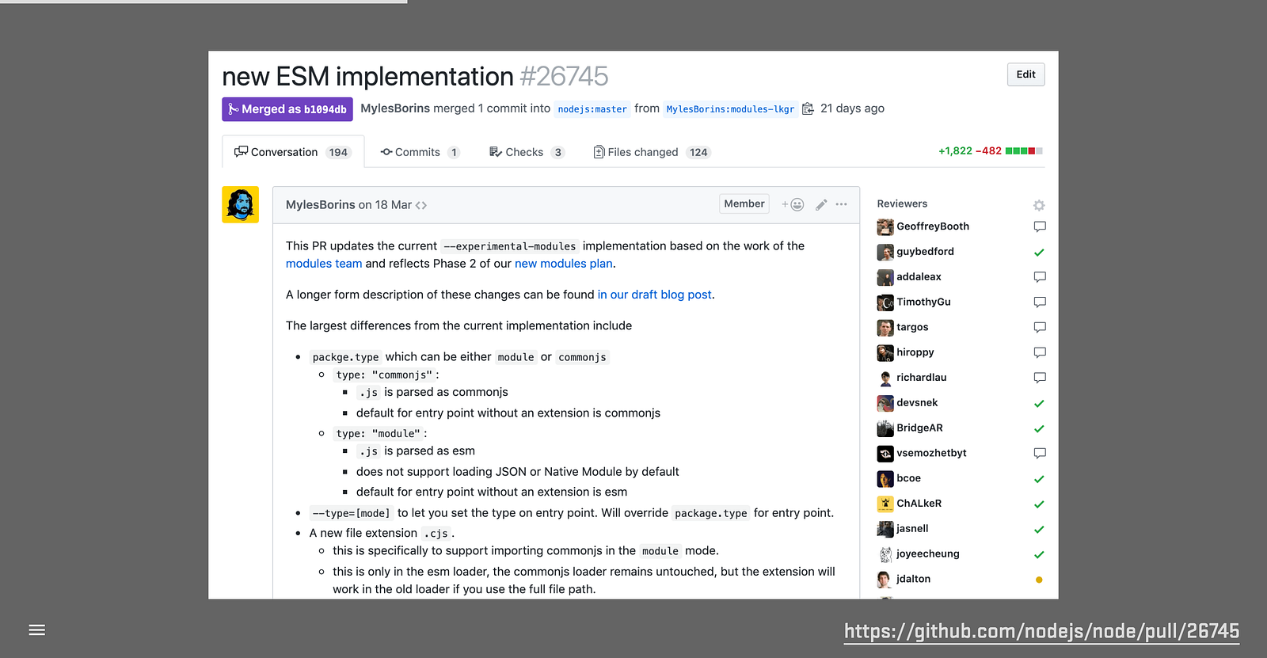Switch to the Commits tab

point(420,152)
